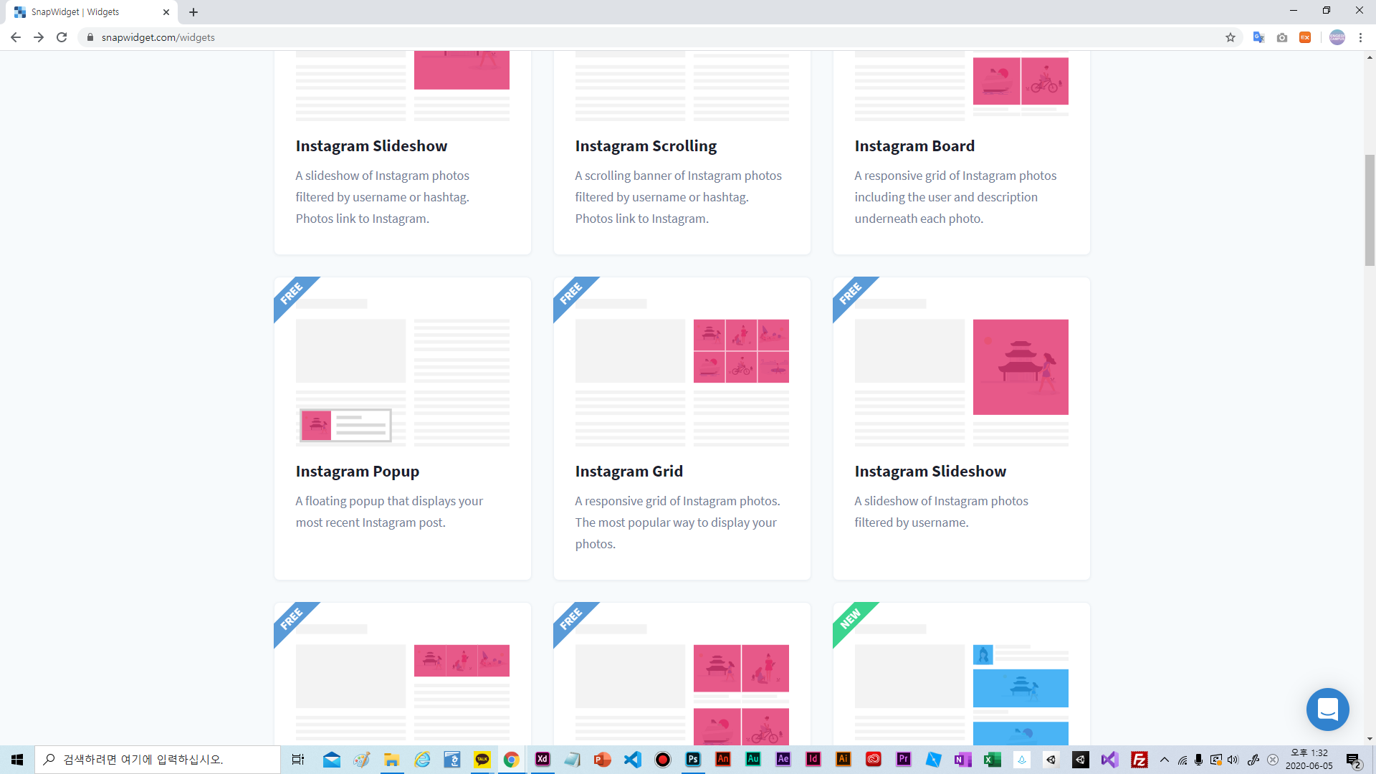Open Photoshop from taskbar

pyautogui.click(x=693, y=760)
